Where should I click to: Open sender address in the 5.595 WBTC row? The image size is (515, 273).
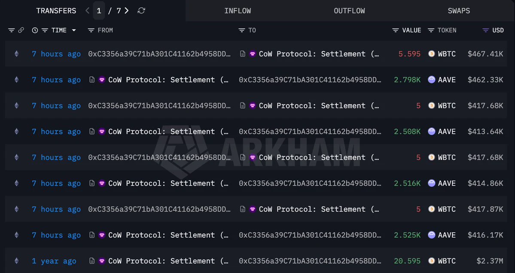[x=159, y=54]
